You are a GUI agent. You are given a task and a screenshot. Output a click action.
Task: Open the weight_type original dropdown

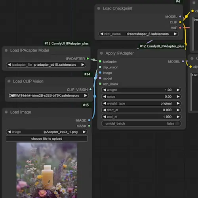click(x=141, y=103)
